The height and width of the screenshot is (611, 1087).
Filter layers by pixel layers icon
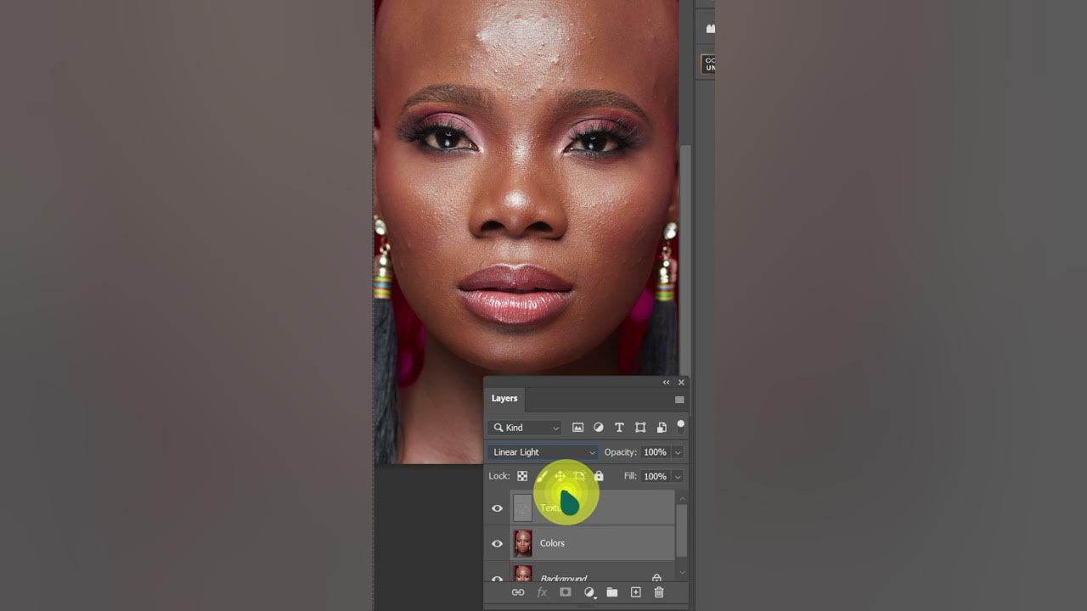point(578,428)
